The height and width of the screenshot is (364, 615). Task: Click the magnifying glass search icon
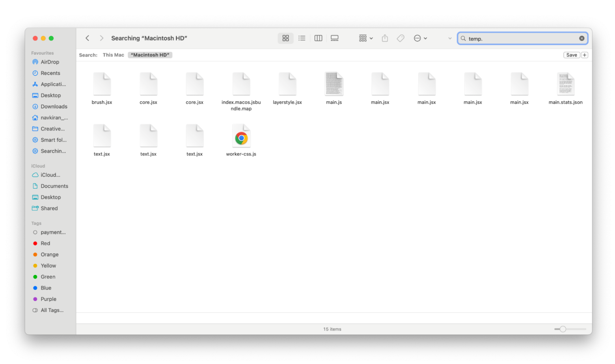click(463, 39)
